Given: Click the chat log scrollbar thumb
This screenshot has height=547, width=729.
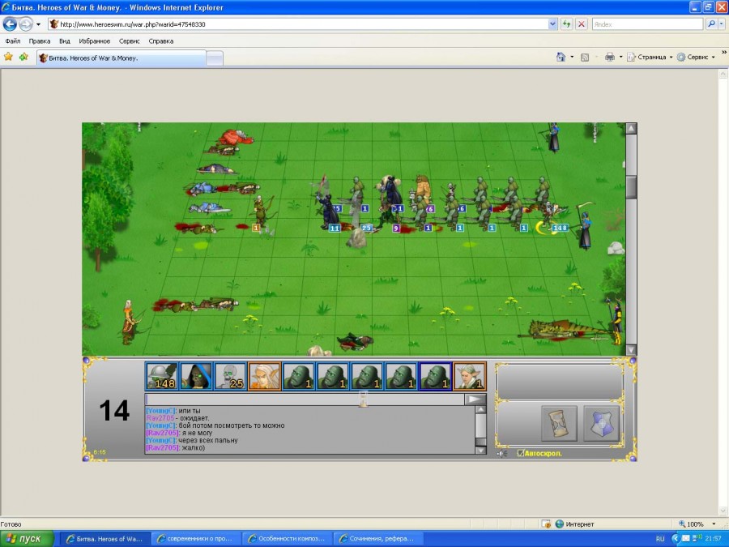Looking at the screenshot, I should 480,441.
